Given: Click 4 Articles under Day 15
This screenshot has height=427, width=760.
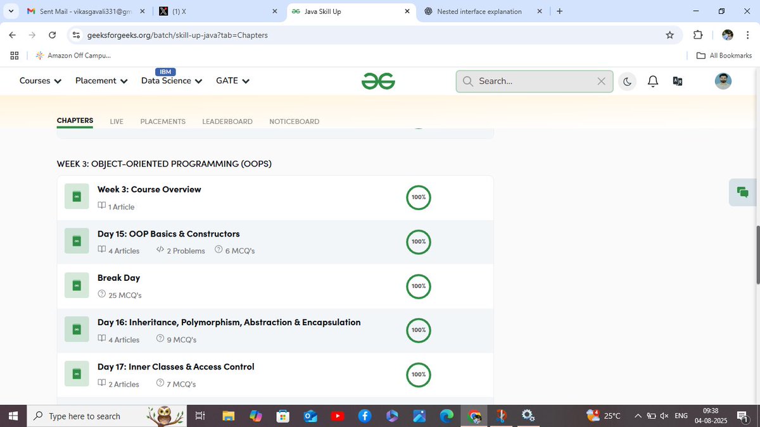Looking at the screenshot, I should [118, 251].
